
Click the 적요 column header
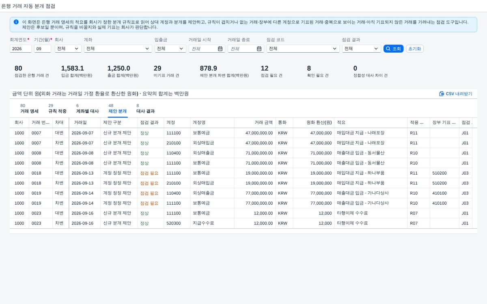[x=371, y=122]
